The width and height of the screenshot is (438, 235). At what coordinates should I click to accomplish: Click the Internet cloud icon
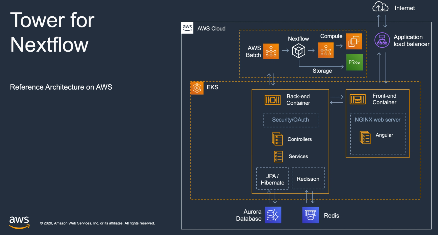(x=380, y=7)
